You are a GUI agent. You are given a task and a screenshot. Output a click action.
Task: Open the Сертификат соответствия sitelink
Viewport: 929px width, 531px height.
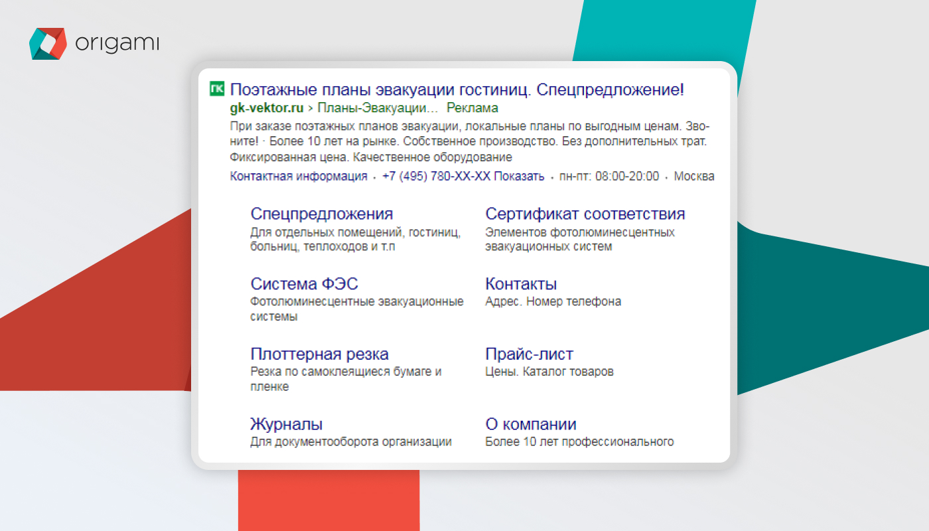[585, 214]
